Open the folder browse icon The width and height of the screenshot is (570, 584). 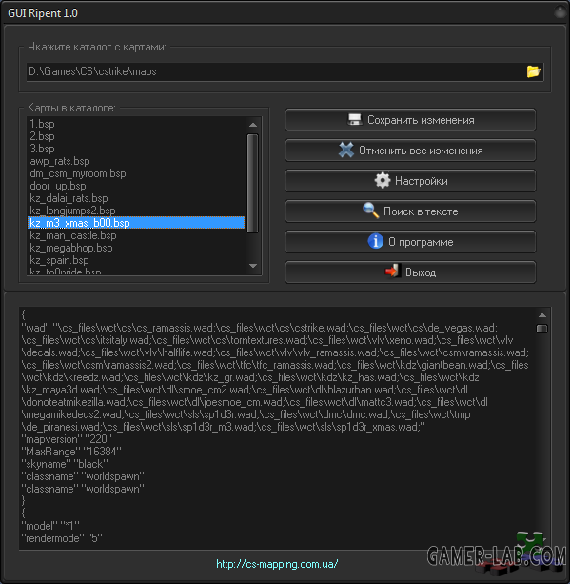pyautogui.click(x=533, y=71)
